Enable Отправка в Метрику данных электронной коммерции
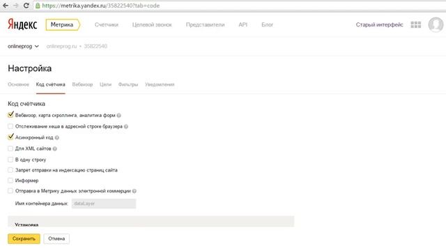This screenshot has height=251, width=446. tap(10, 191)
